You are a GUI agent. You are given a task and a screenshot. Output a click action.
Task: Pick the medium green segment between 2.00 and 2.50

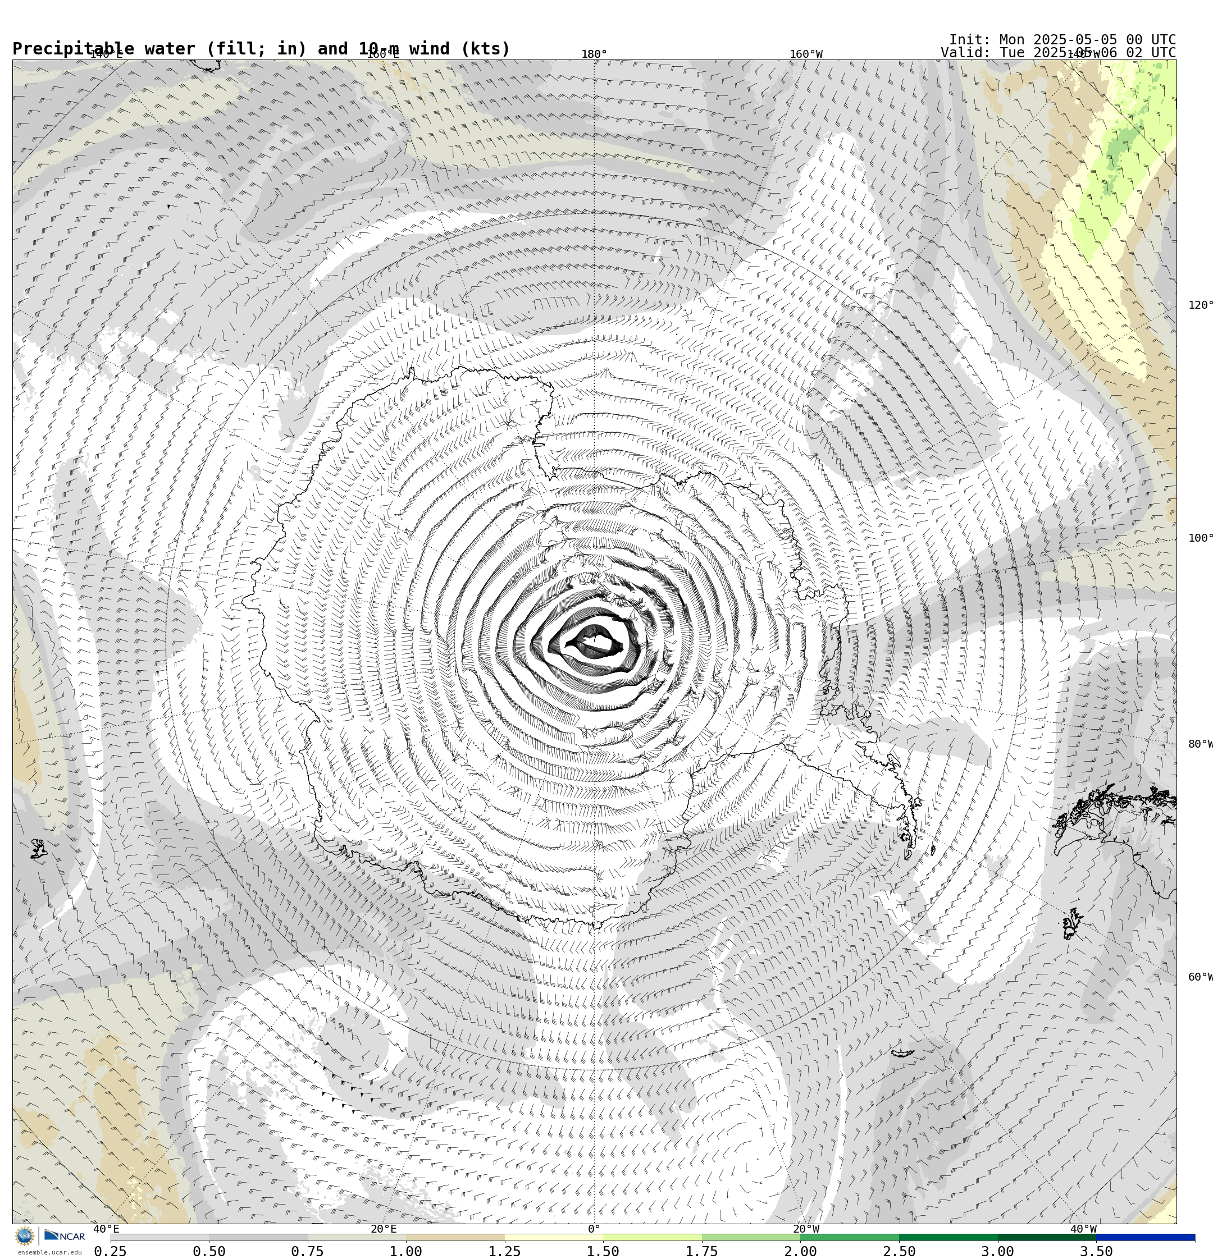850,1237
